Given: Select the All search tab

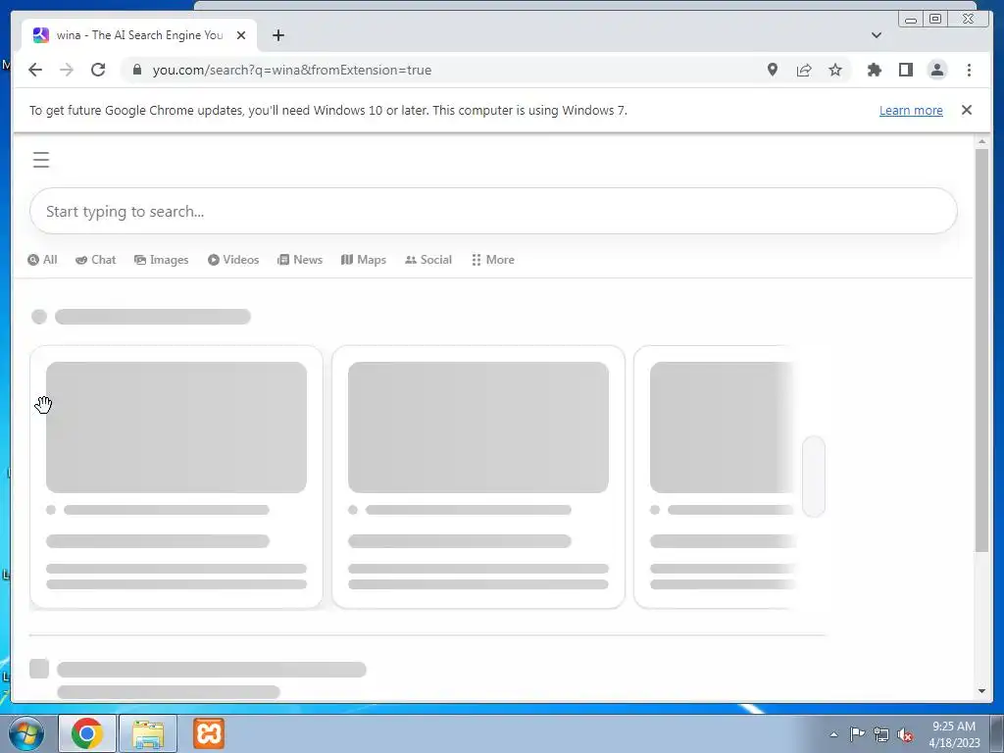Looking at the screenshot, I should coord(42,259).
